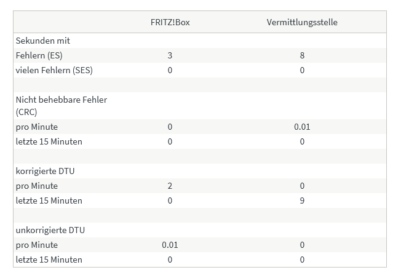
Task: Click the Sekunden mit section label
Action: click(x=43, y=41)
